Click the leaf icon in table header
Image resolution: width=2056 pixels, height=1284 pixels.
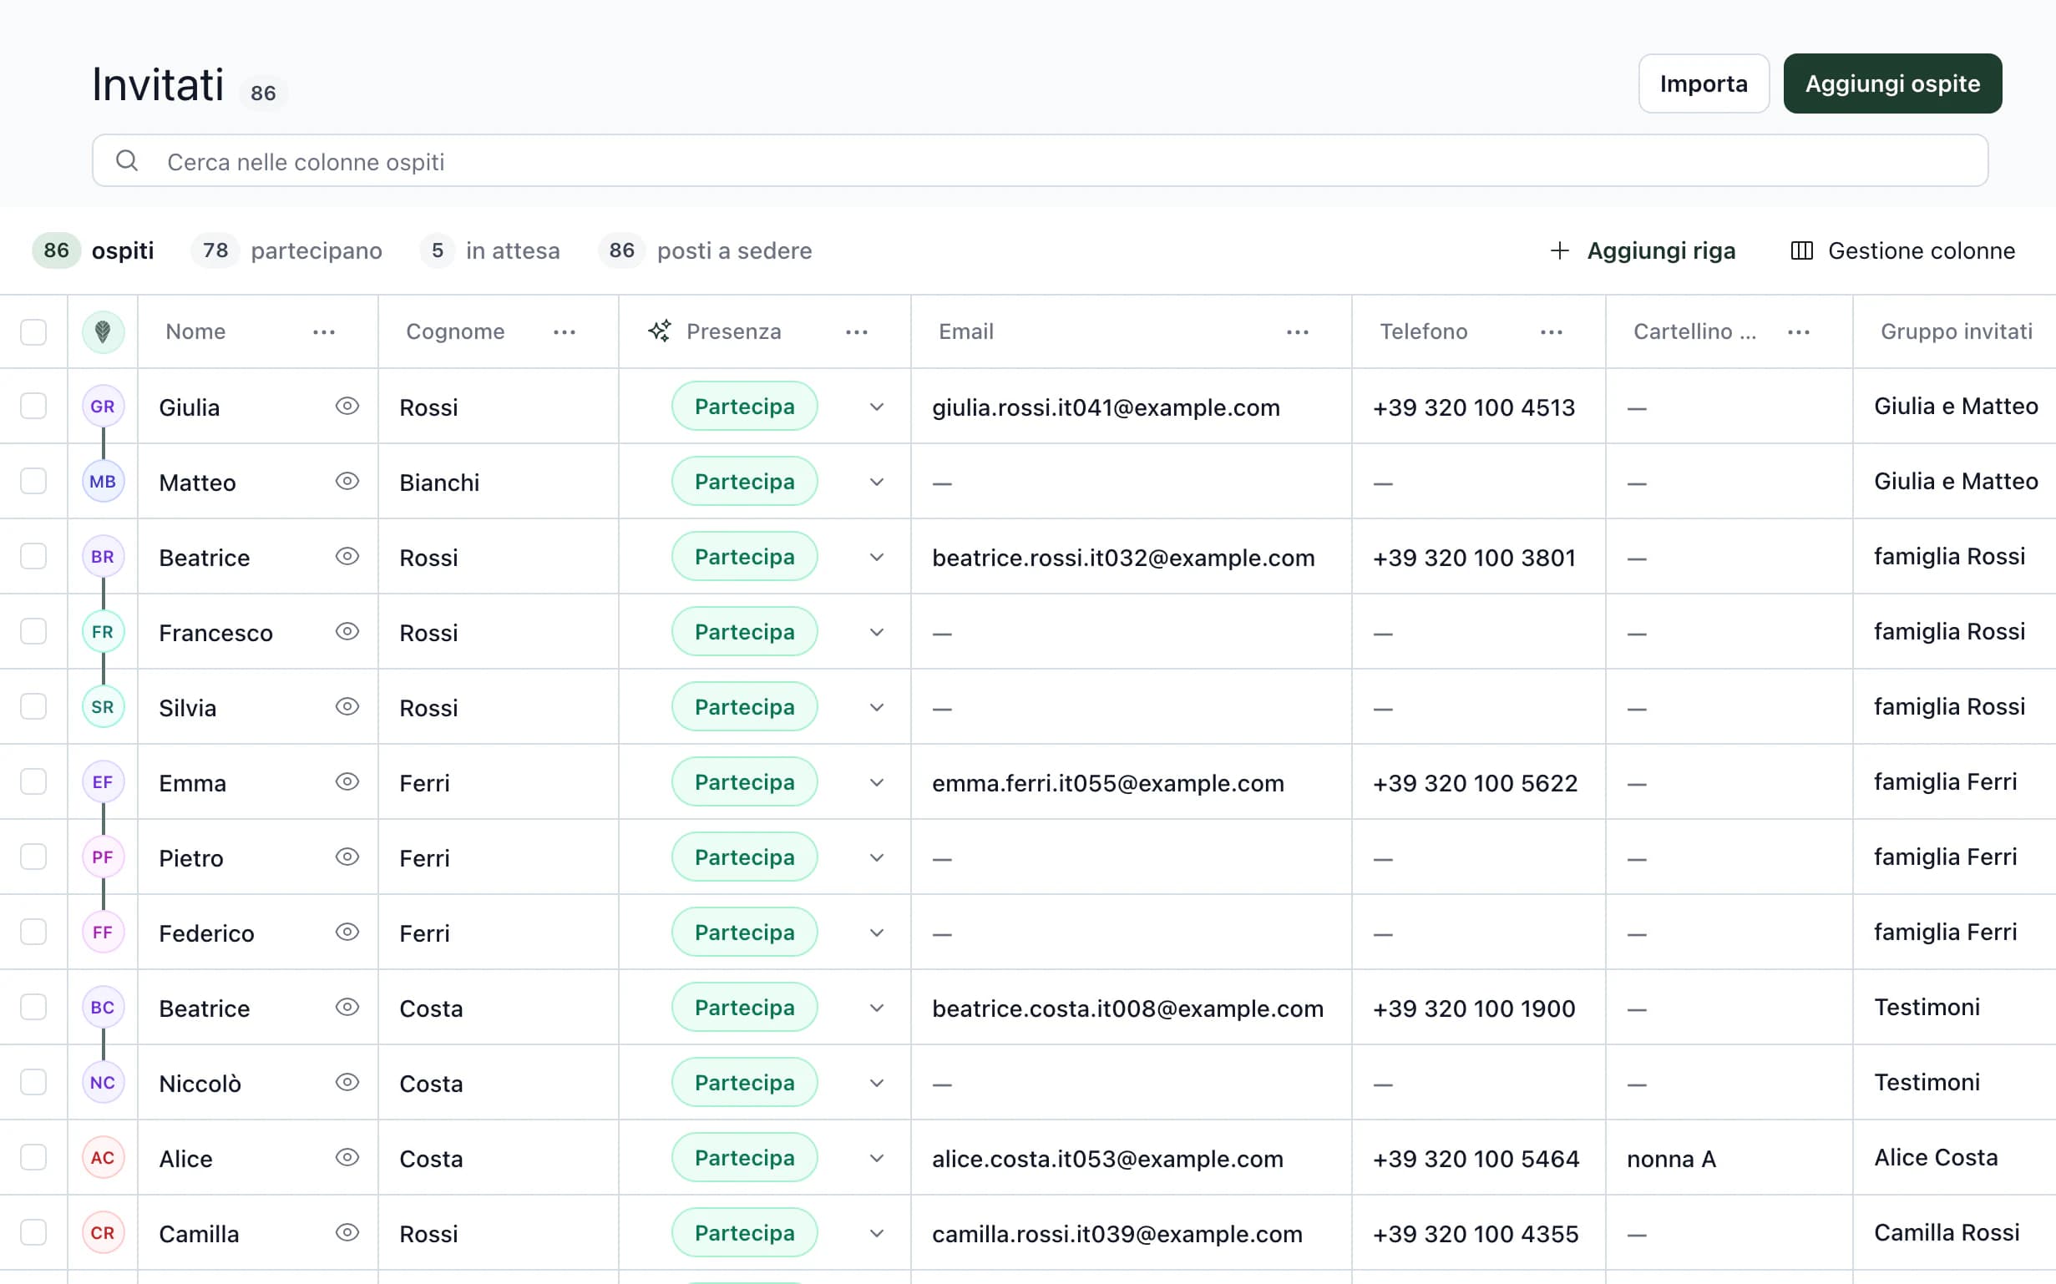[103, 332]
